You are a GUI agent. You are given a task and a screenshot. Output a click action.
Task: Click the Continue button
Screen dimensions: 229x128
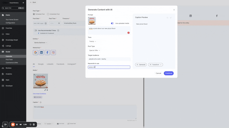169,73
